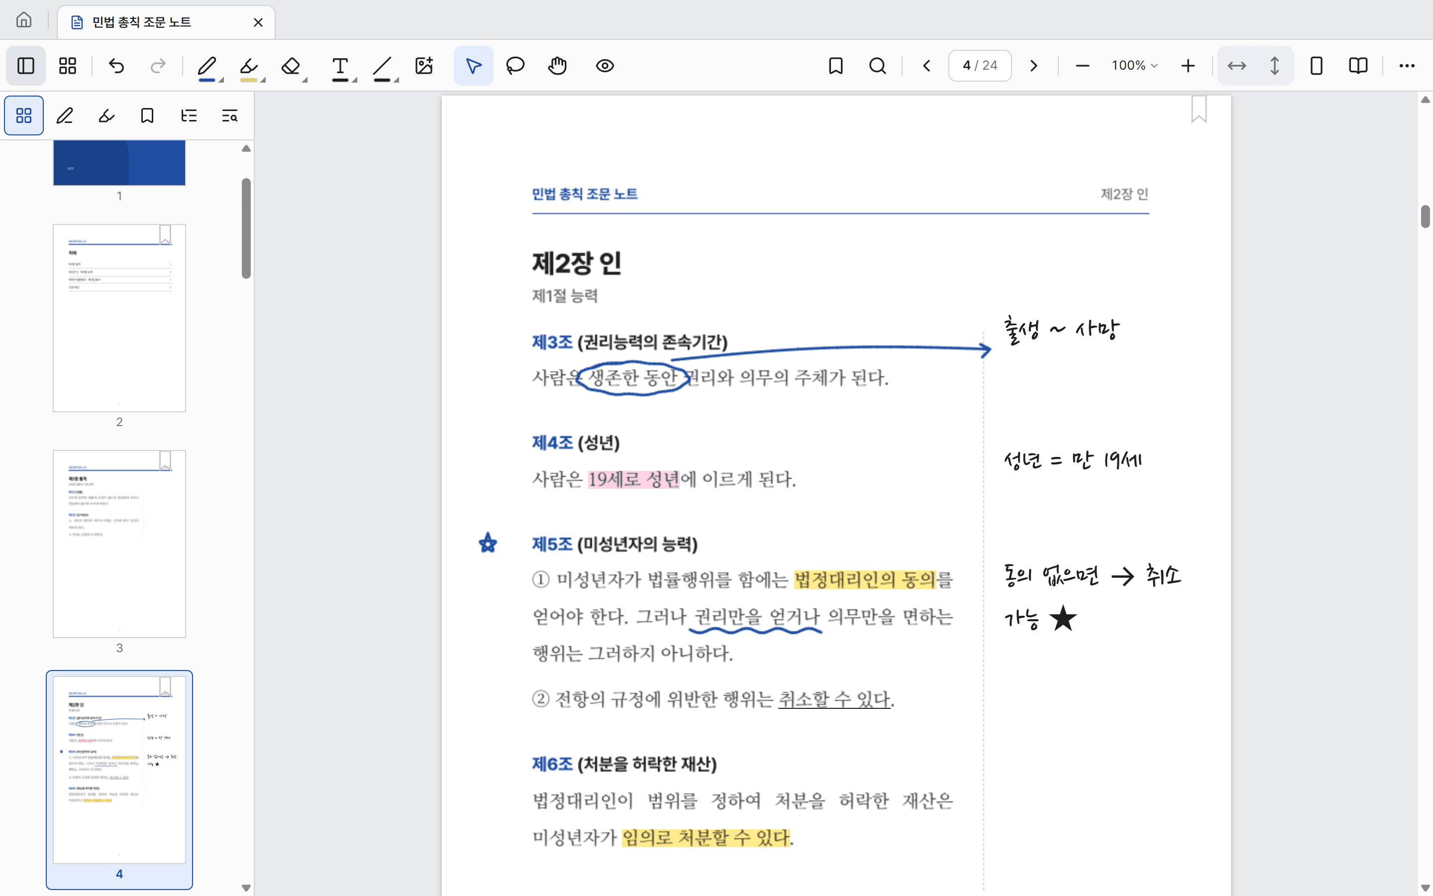This screenshot has width=1433, height=896.
Task: Open page 3 thumbnail
Action: pos(119,544)
